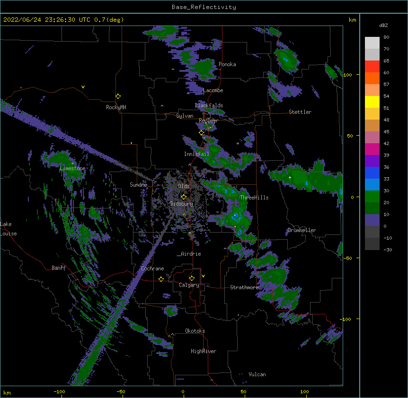
Task: Select the orange 57-60 dBZ legend swatch
Action: pyautogui.click(x=372, y=78)
